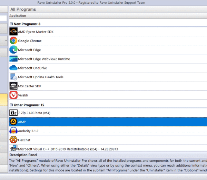The width and height of the screenshot is (207, 180).
Task: Click the Edge WebView2 Runtime icon
Action: point(13,59)
